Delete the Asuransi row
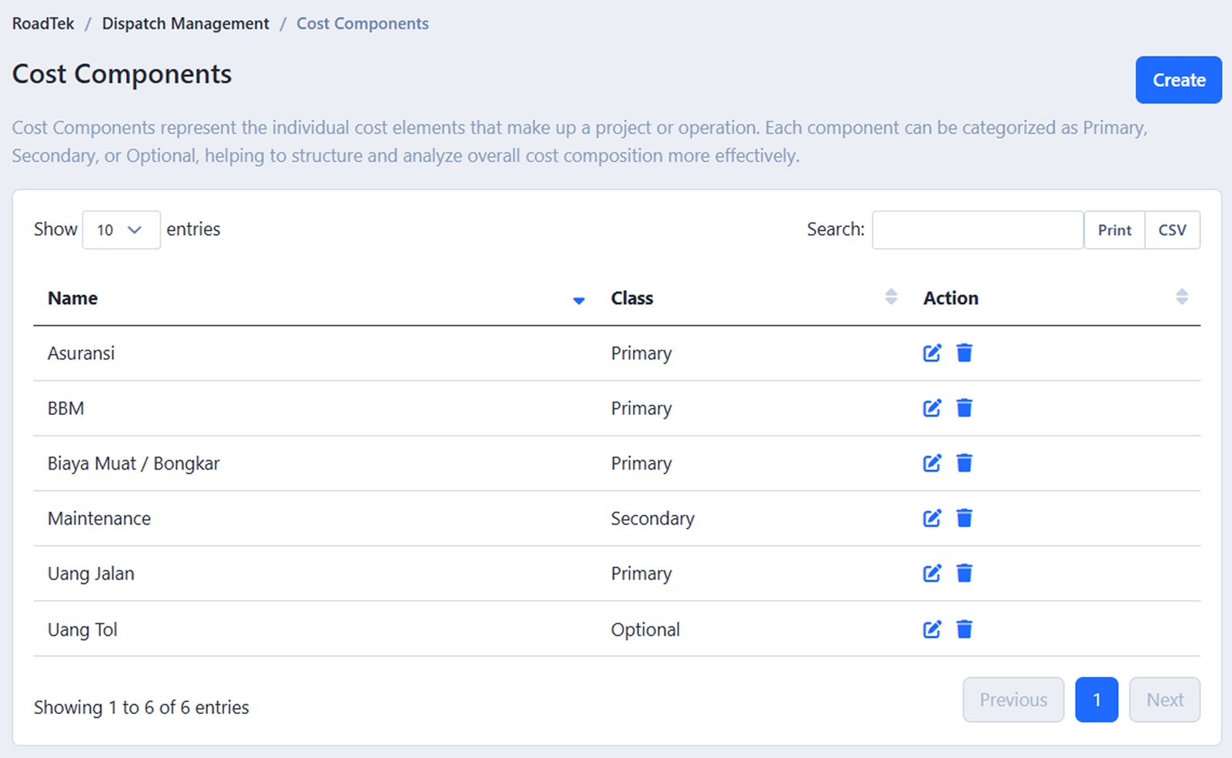This screenshot has width=1232, height=758. pyautogui.click(x=964, y=353)
